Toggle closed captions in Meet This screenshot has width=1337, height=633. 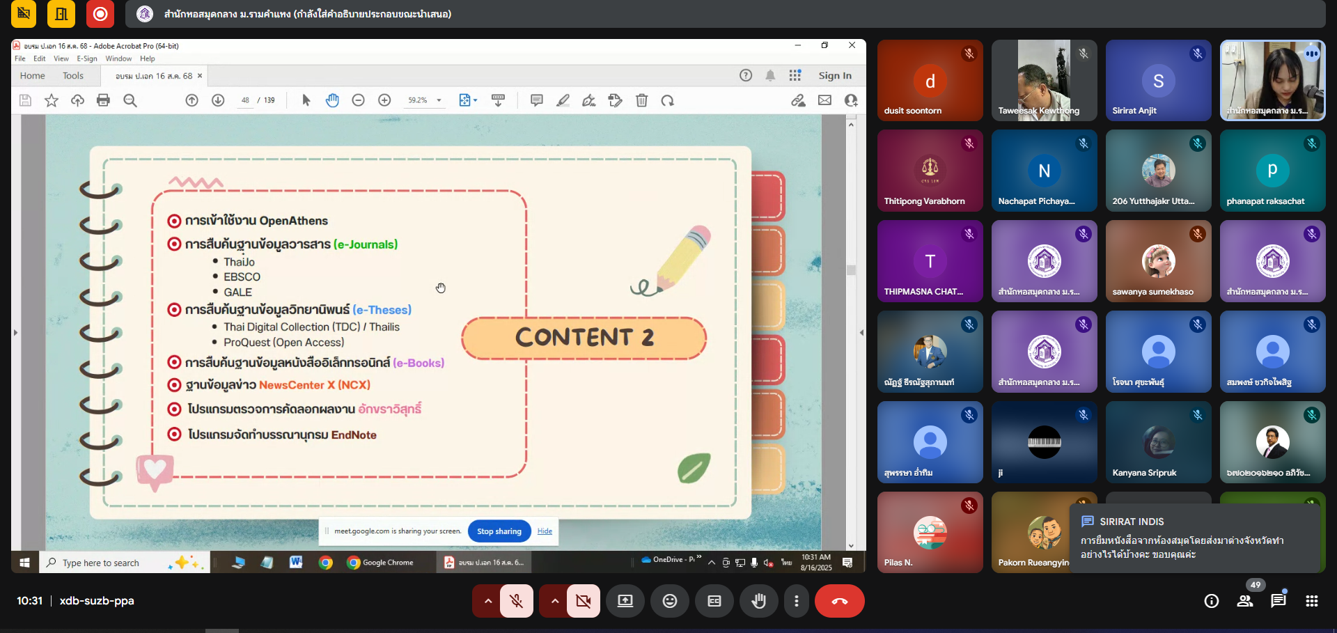coord(714,601)
